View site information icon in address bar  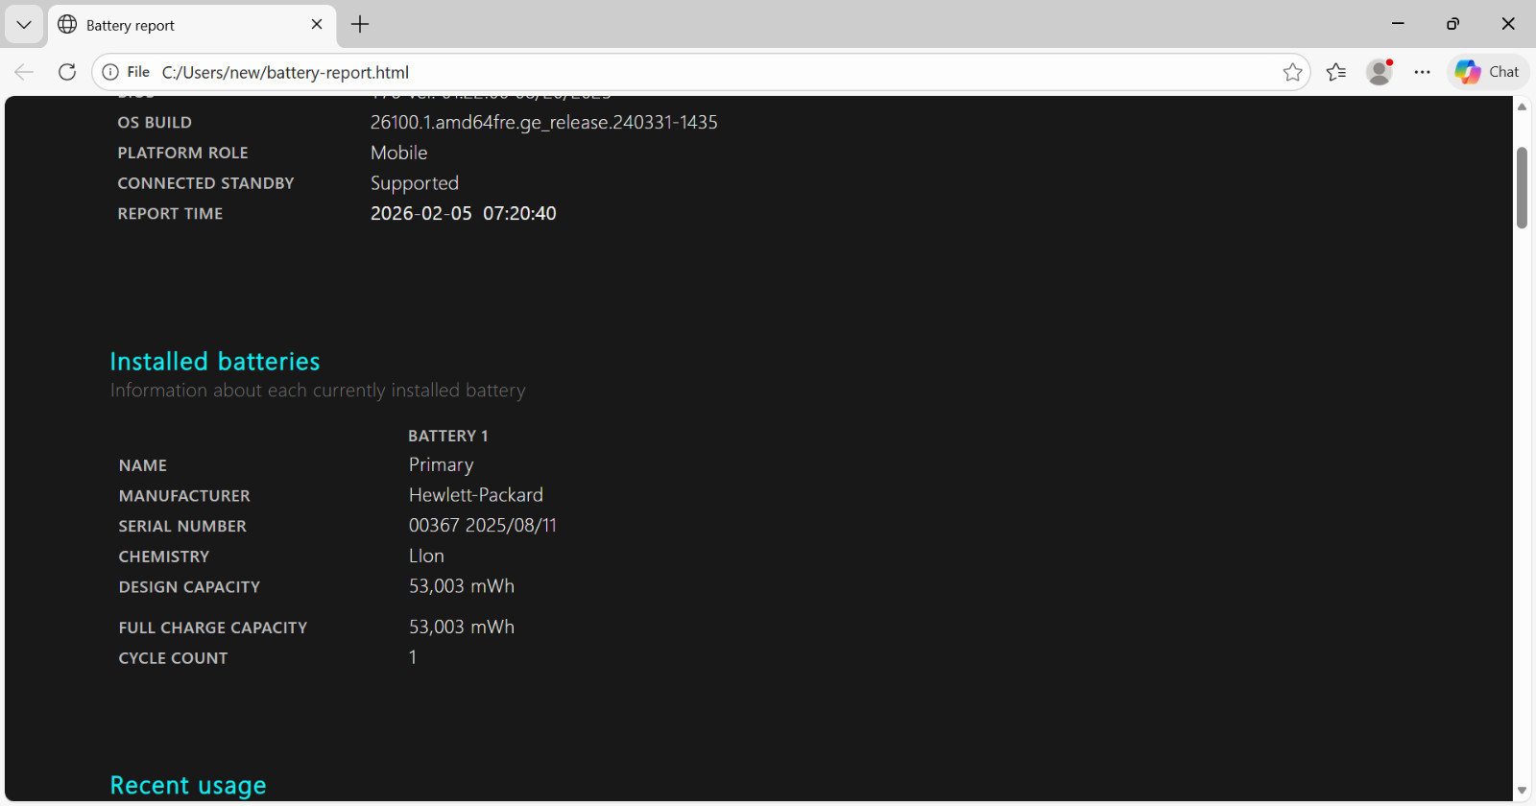(x=110, y=72)
